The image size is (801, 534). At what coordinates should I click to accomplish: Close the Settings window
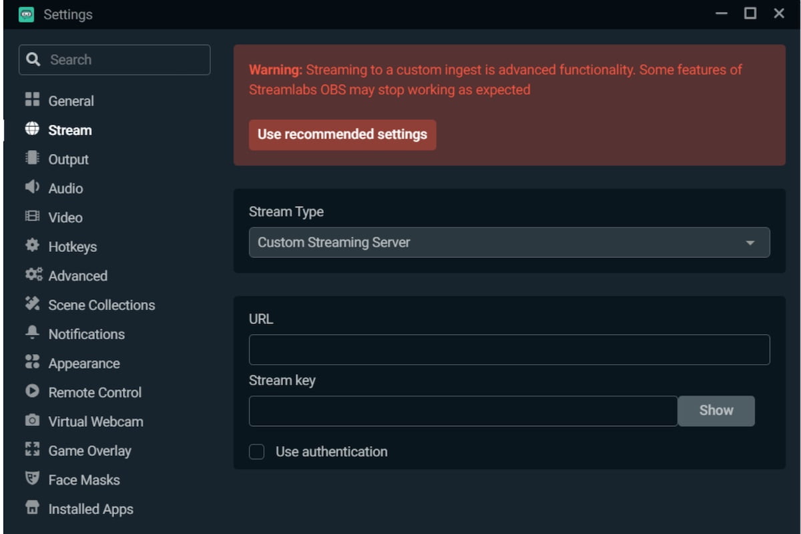[779, 13]
